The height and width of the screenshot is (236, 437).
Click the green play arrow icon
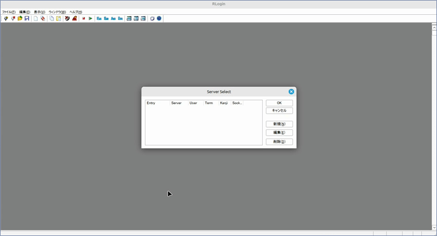(x=90, y=19)
